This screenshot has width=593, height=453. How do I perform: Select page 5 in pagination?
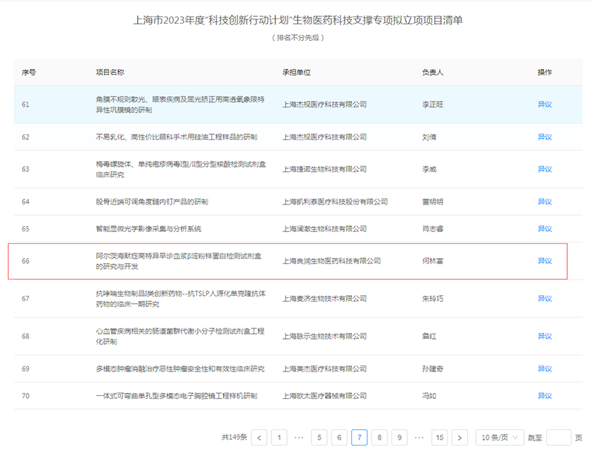[x=319, y=438]
